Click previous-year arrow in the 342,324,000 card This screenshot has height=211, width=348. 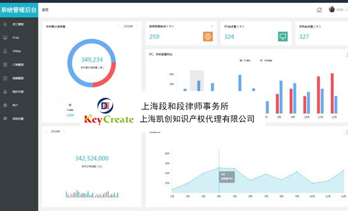pos(46,131)
